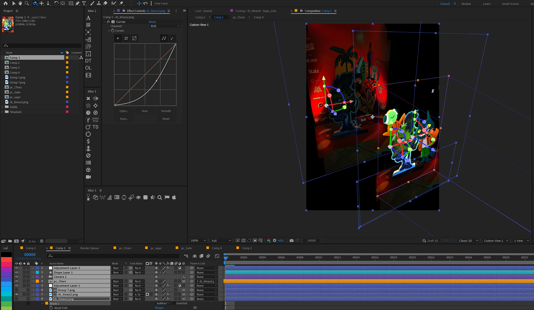The height and width of the screenshot is (310, 534).
Task: Collapse the Curves effect twirl arrow
Action: [x=105, y=22]
